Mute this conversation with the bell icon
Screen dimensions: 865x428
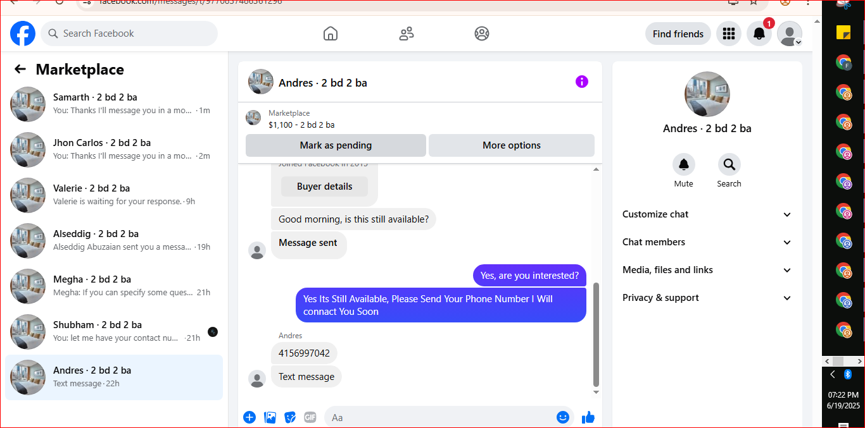point(684,164)
